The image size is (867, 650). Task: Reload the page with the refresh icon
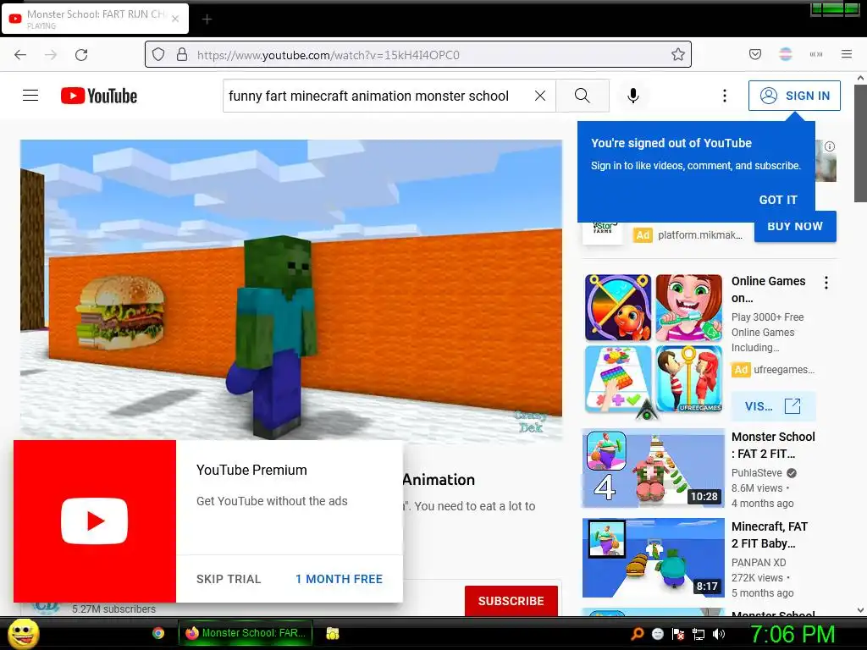(81, 55)
